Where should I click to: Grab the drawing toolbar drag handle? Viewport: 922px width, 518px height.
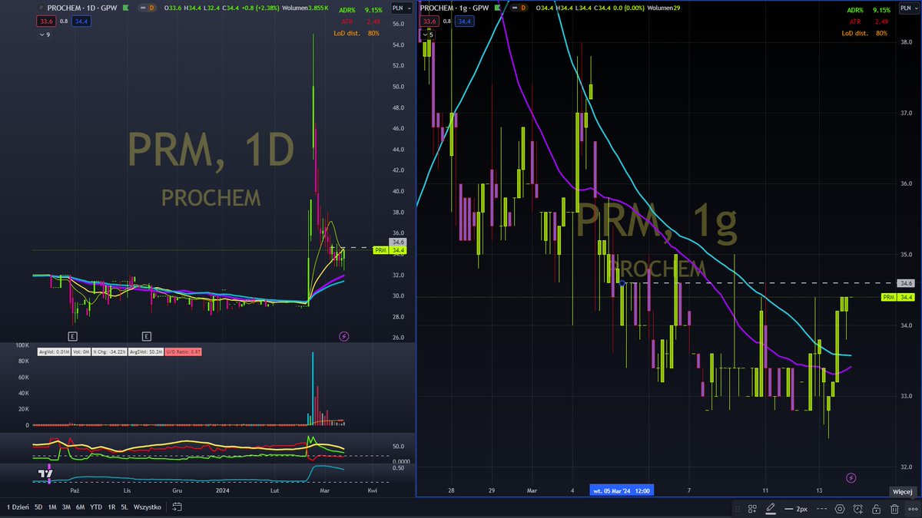(x=738, y=509)
